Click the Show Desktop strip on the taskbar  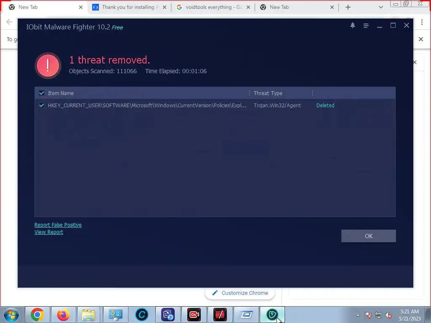(429, 315)
